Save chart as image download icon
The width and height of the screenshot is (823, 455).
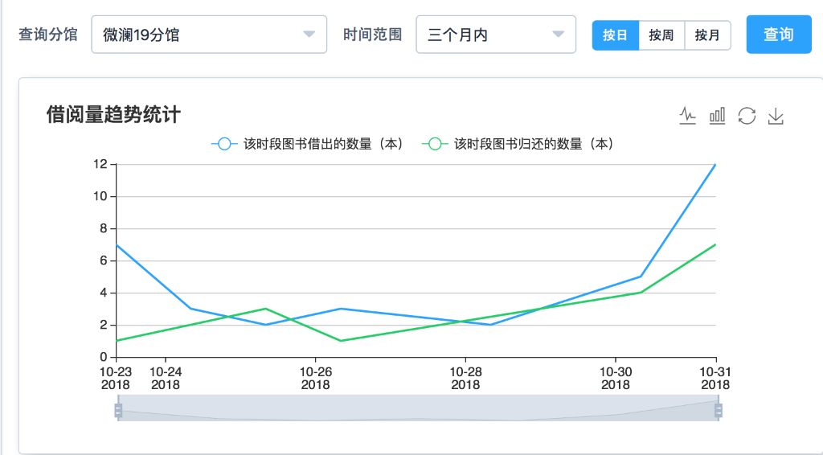tap(776, 116)
